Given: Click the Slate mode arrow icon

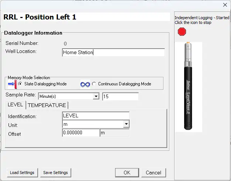Looking at the screenshot, I should tap(12, 84).
